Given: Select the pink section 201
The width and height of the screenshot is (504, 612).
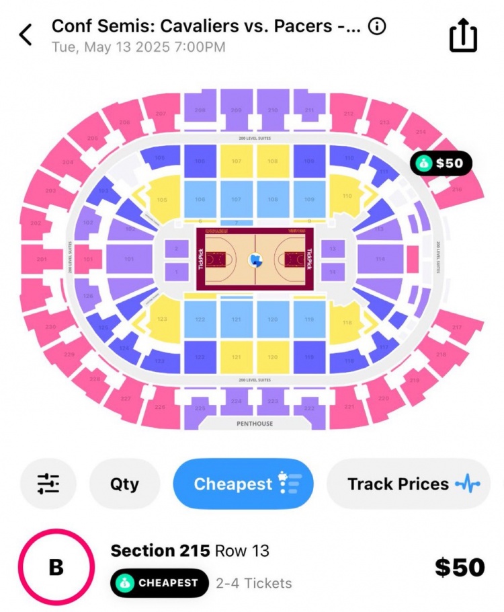Looking at the screenshot, I should tap(42, 259).
